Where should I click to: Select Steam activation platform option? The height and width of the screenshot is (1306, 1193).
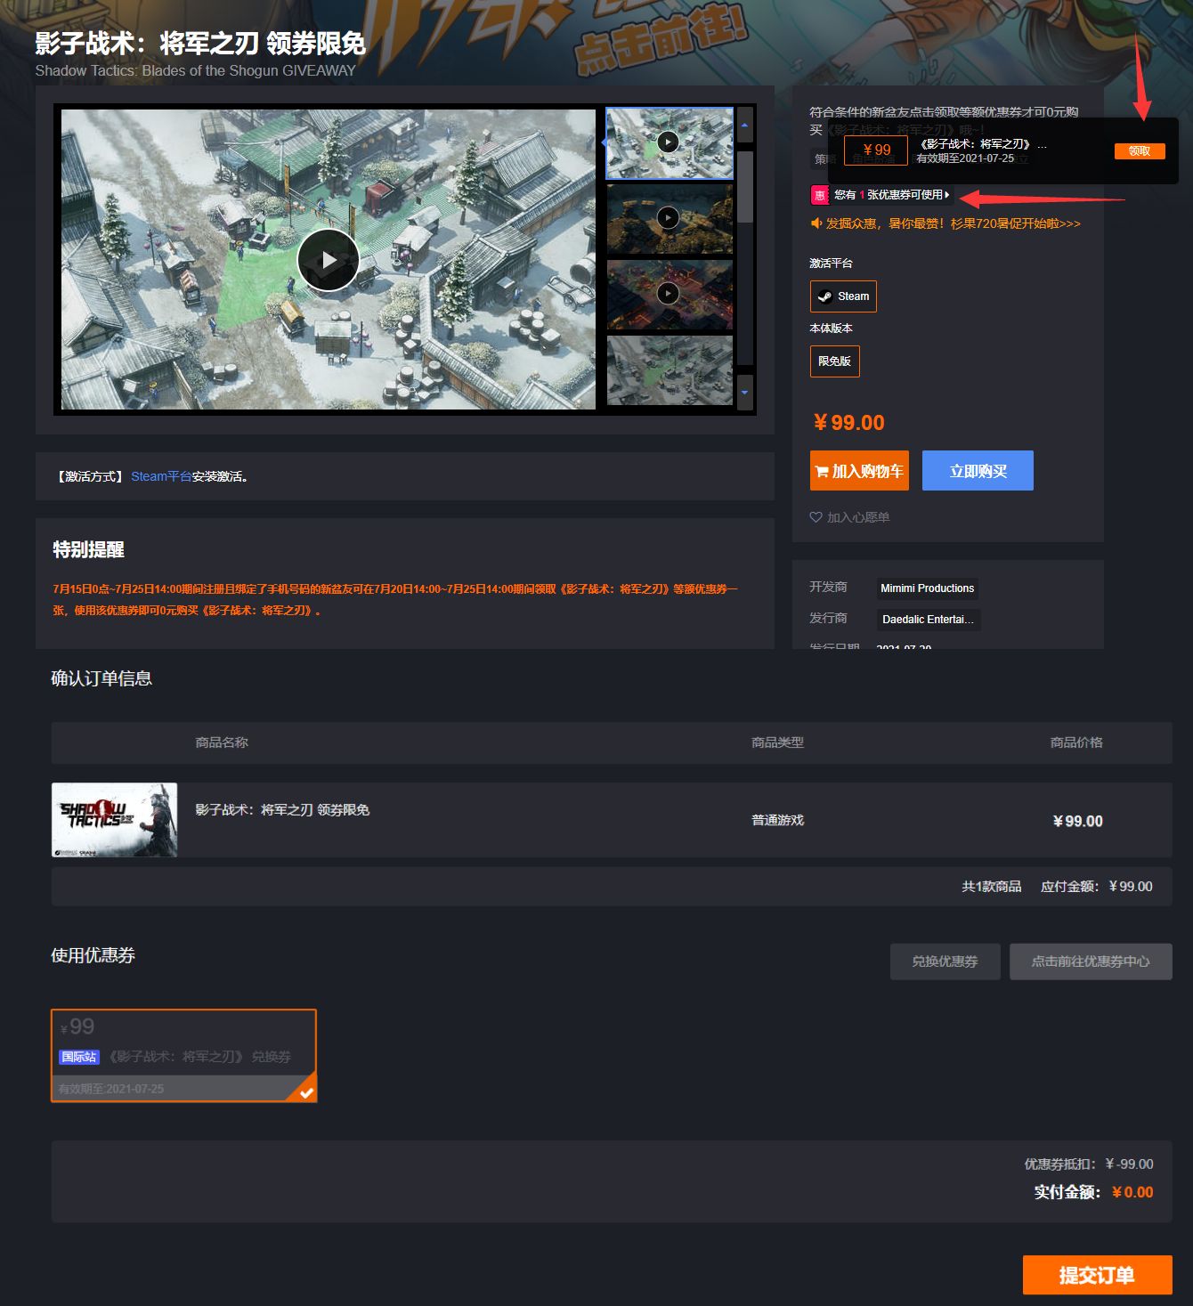pos(843,296)
